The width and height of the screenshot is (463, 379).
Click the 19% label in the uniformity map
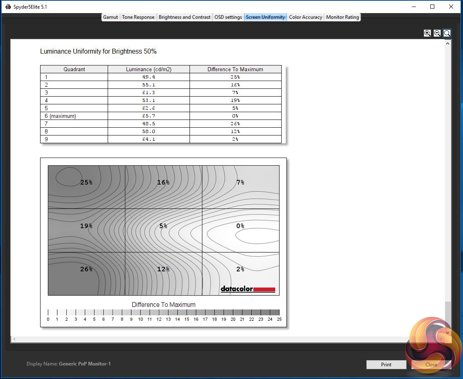click(86, 226)
